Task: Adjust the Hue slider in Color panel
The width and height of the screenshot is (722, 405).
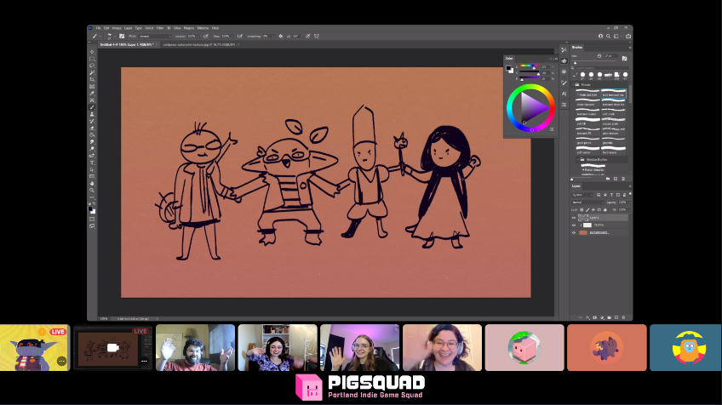Action: tap(529, 66)
